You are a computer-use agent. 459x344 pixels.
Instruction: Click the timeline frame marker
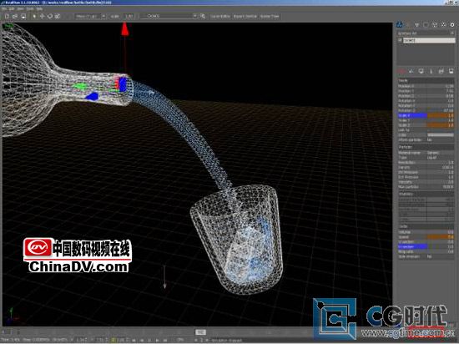(x=200, y=332)
